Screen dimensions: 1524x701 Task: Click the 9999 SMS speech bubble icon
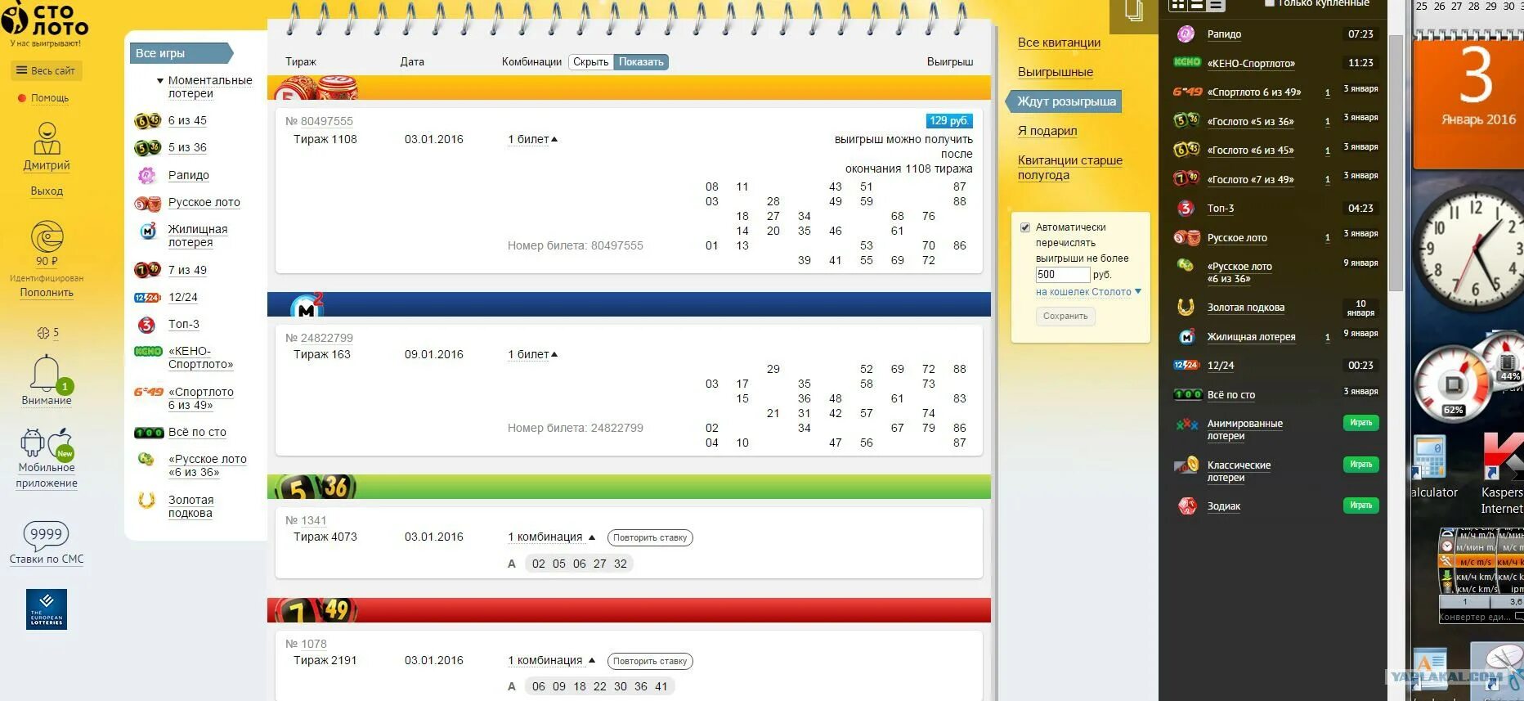[x=46, y=535]
